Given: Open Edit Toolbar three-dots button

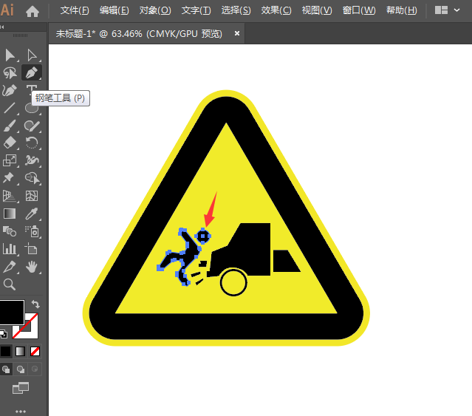Looking at the screenshot, I should (21, 411).
